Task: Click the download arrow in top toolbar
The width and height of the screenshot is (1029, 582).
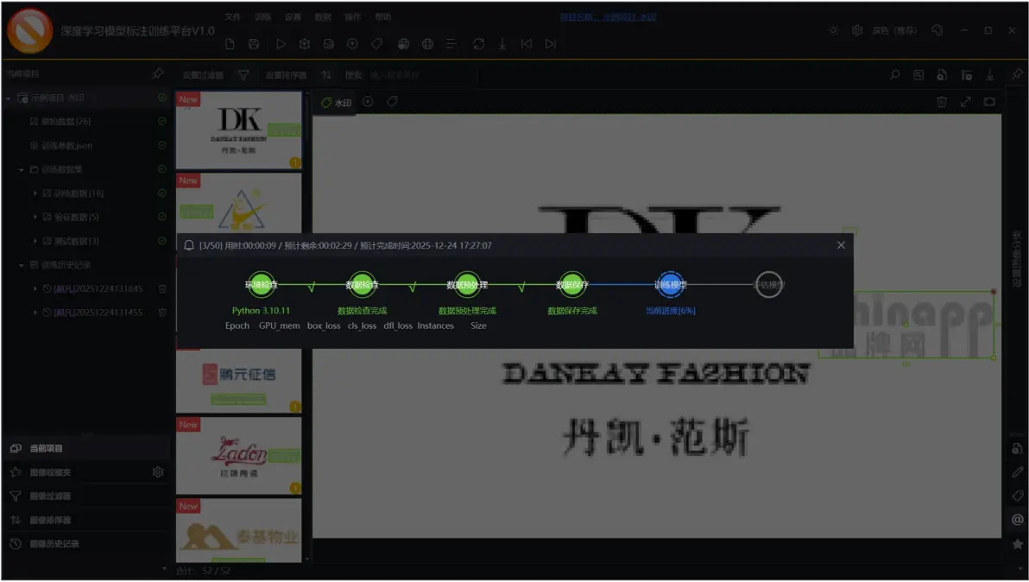Action: [x=502, y=44]
